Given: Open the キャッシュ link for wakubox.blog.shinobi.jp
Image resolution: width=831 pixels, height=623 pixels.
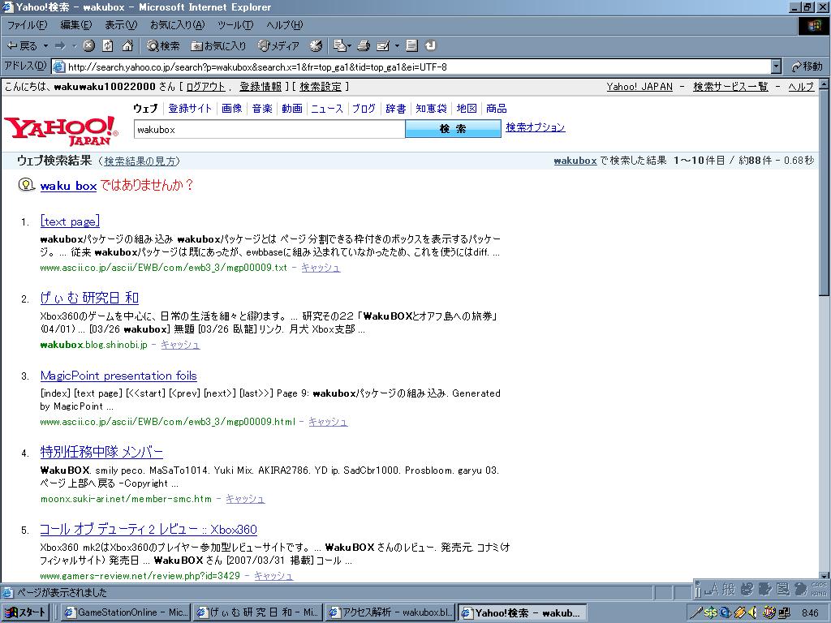Looking at the screenshot, I should point(180,345).
